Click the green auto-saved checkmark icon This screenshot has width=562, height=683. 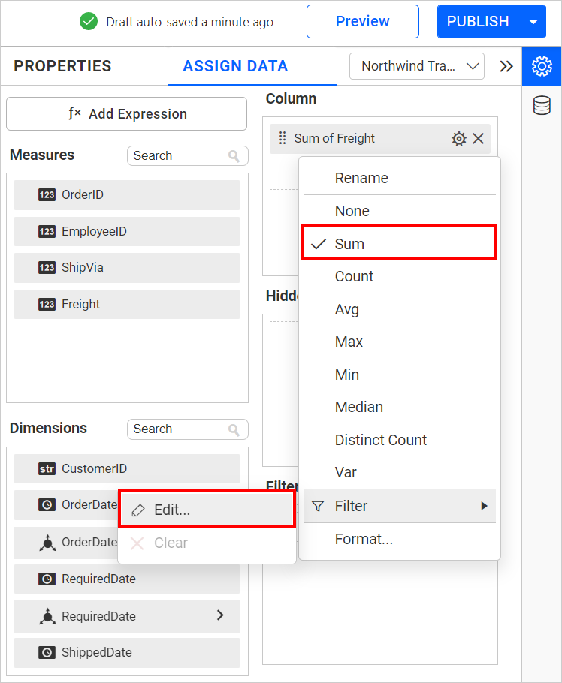coord(88,22)
